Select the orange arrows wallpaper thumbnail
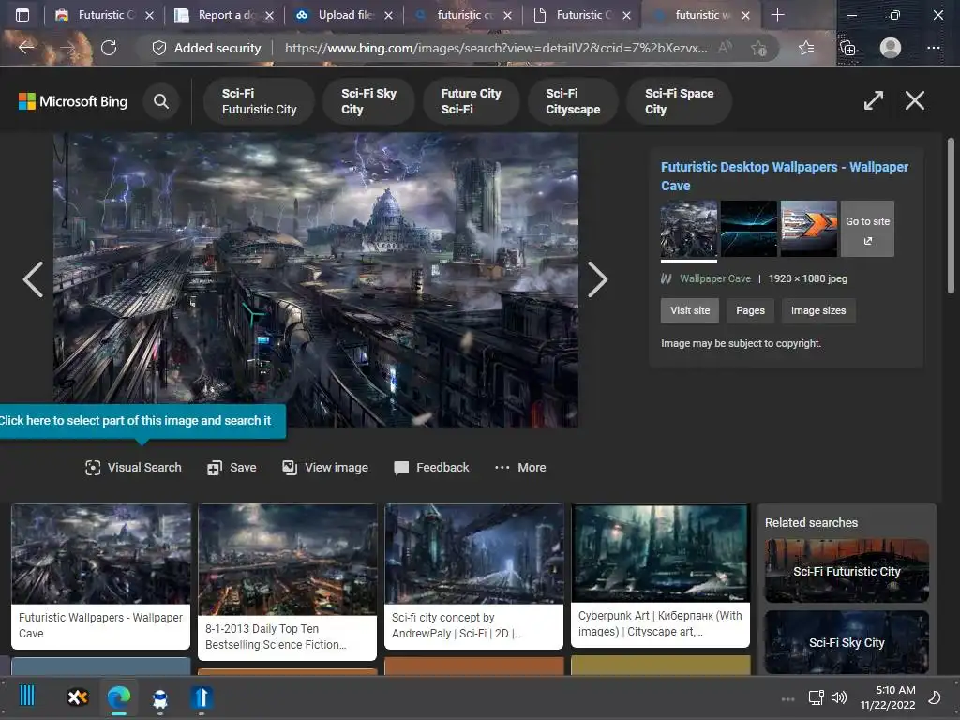Image resolution: width=960 pixels, height=720 pixels. coord(809,229)
